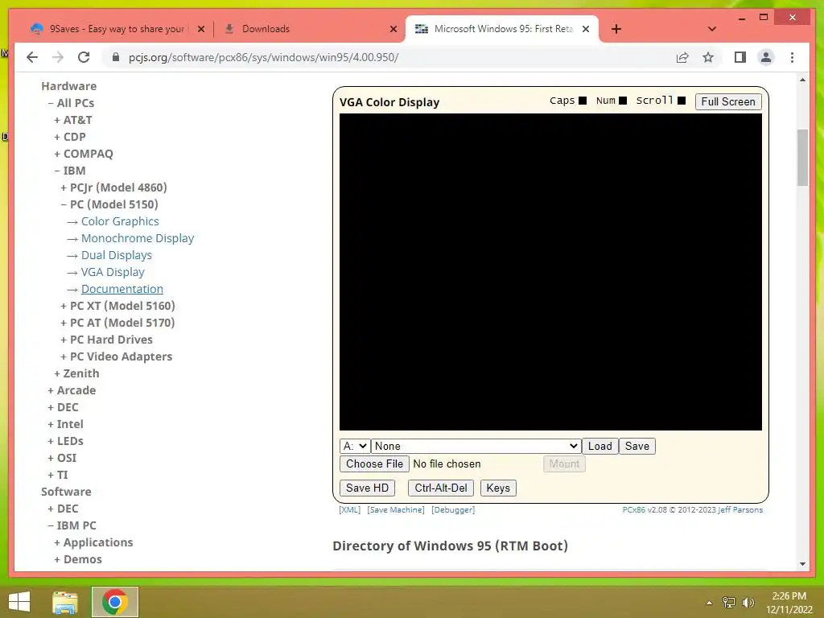The height and width of the screenshot is (618, 824).
Task: Click the Keys button
Action: (x=498, y=488)
